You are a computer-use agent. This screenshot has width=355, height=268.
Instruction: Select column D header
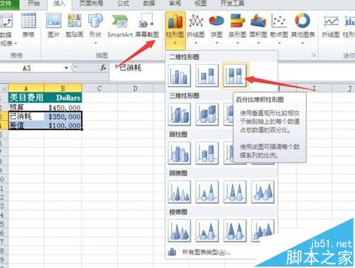(x=135, y=88)
